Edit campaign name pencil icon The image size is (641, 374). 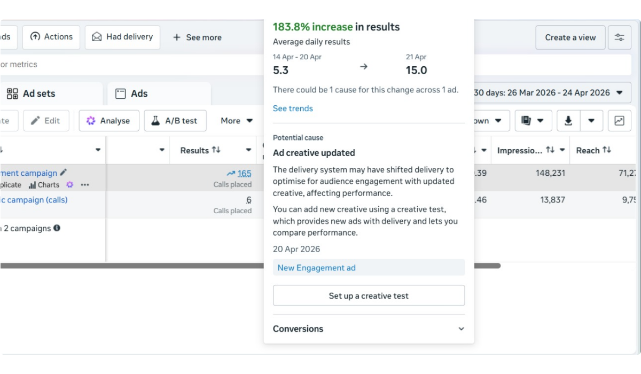pos(64,172)
